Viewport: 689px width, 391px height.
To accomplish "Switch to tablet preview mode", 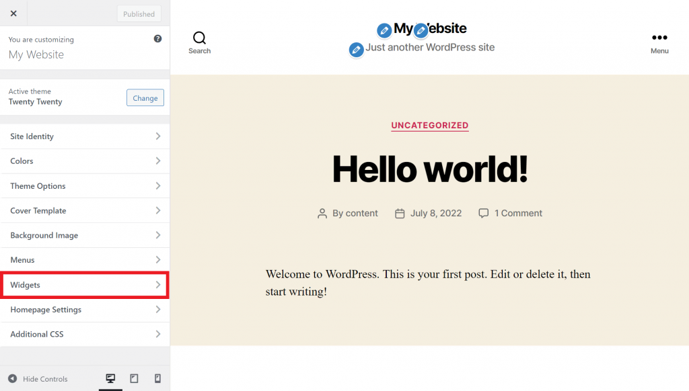I will pyautogui.click(x=134, y=379).
